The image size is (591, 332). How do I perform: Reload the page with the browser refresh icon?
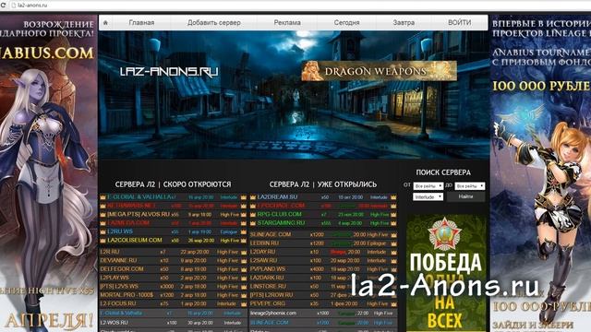(3, 6)
